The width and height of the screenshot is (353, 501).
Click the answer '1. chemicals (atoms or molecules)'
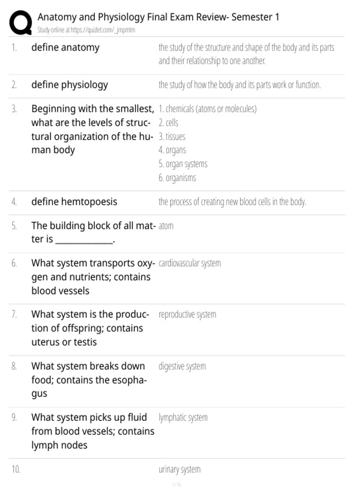tap(208, 109)
